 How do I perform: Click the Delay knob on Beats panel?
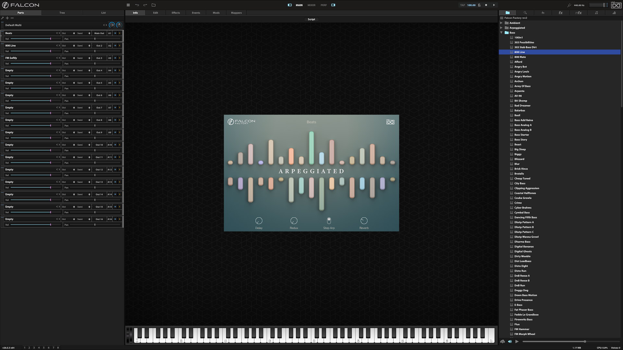(259, 221)
